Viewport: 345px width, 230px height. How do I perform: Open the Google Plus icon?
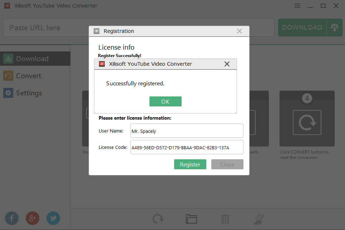pyautogui.click(x=33, y=218)
